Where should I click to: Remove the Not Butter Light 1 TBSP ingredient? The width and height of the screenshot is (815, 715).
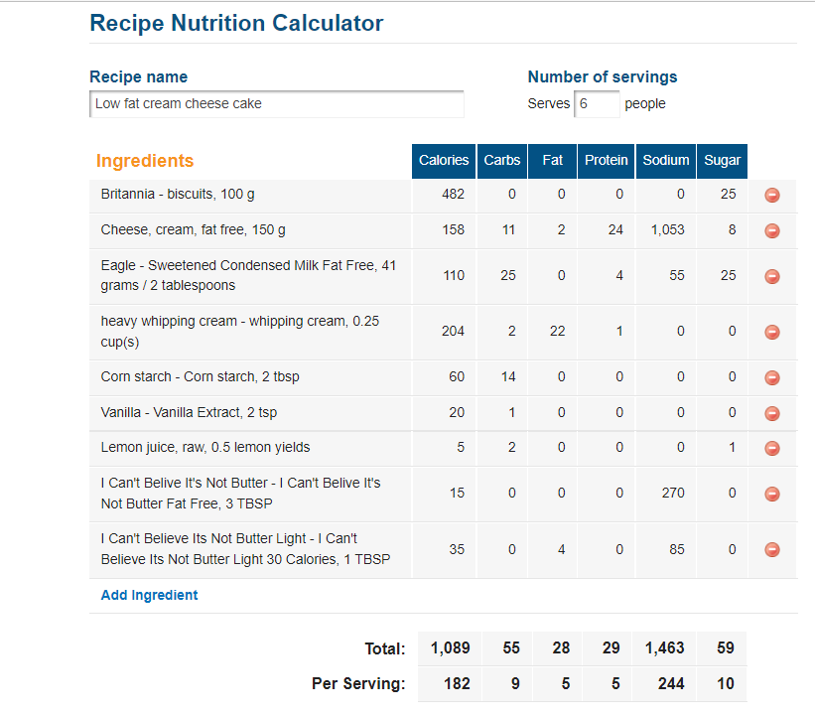772,549
